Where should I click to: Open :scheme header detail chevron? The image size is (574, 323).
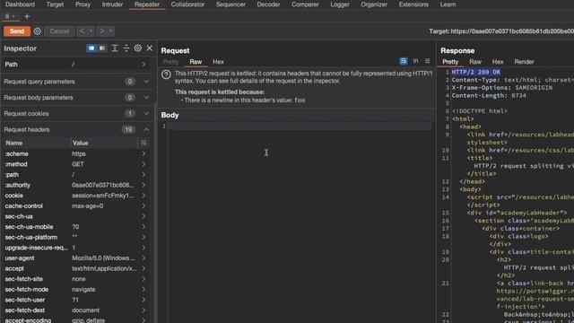pyautogui.click(x=143, y=153)
